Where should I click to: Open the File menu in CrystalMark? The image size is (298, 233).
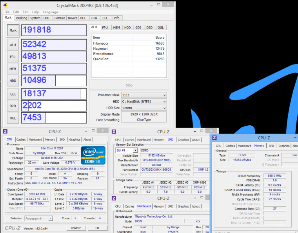[x=7, y=12]
